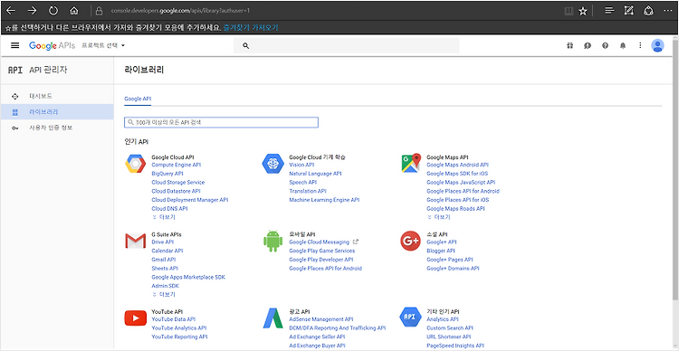Image resolution: width=679 pixels, height=351 pixels.
Task: Click the top header search field
Action: (x=347, y=45)
